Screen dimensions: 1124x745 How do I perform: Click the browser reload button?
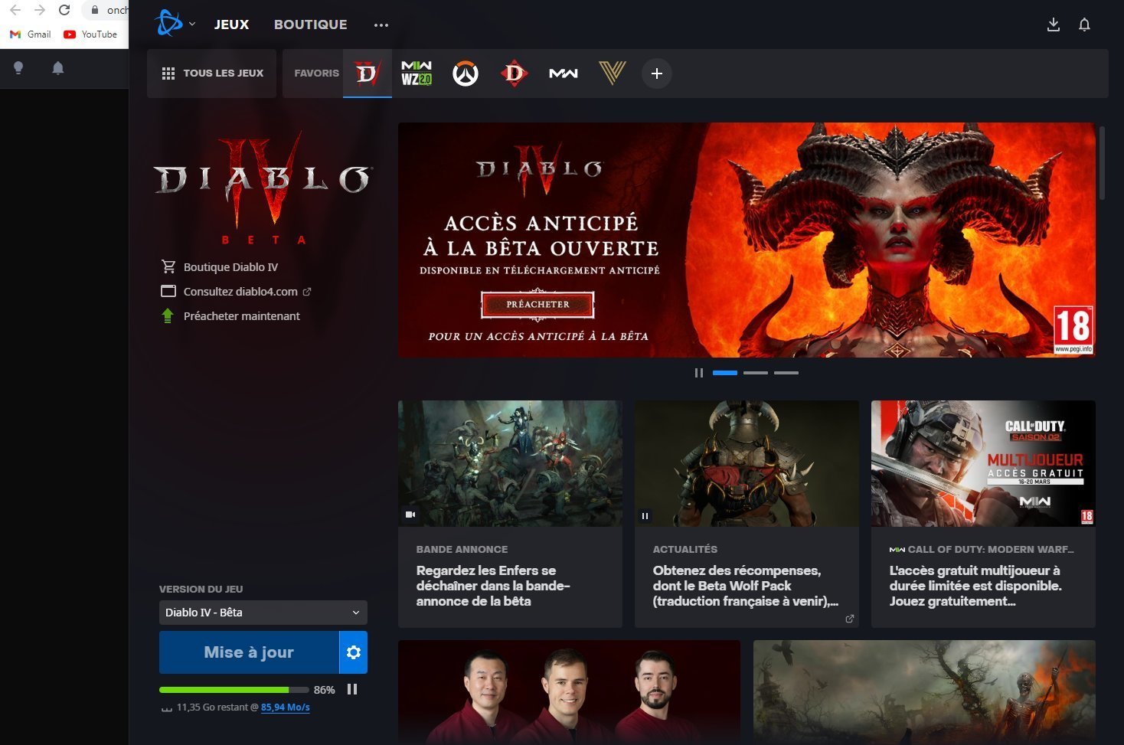[x=64, y=10]
